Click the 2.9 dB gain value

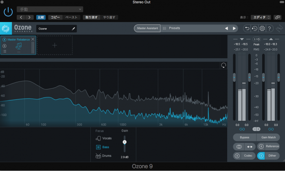tap(125, 157)
